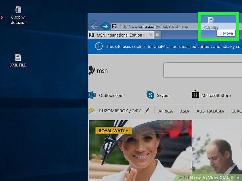
Task: Click the Outlook envelope icon
Action: (92, 95)
